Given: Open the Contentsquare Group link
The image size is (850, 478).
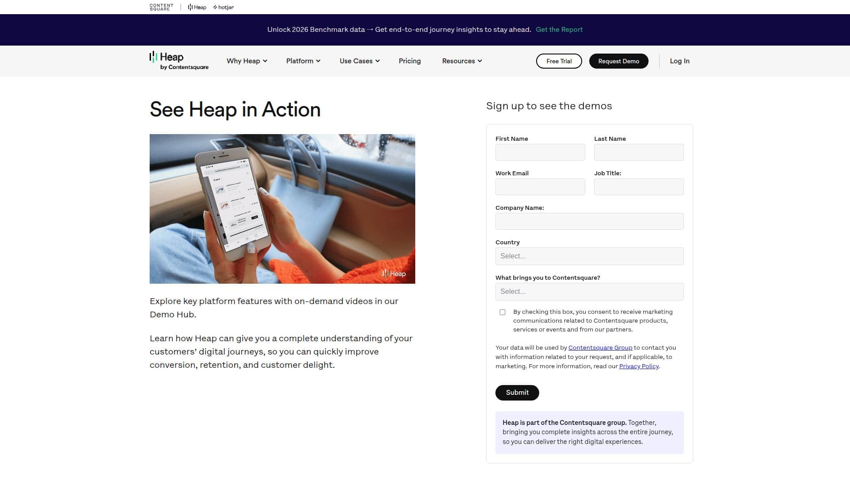Looking at the screenshot, I should 600,348.
